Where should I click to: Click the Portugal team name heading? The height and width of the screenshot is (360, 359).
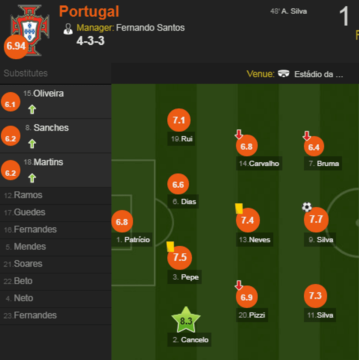click(x=89, y=11)
